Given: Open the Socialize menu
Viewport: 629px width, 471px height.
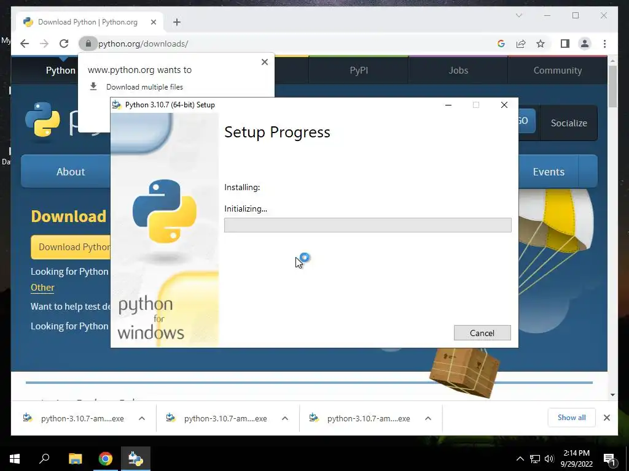Looking at the screenshot, I should (x=568, y=123).
